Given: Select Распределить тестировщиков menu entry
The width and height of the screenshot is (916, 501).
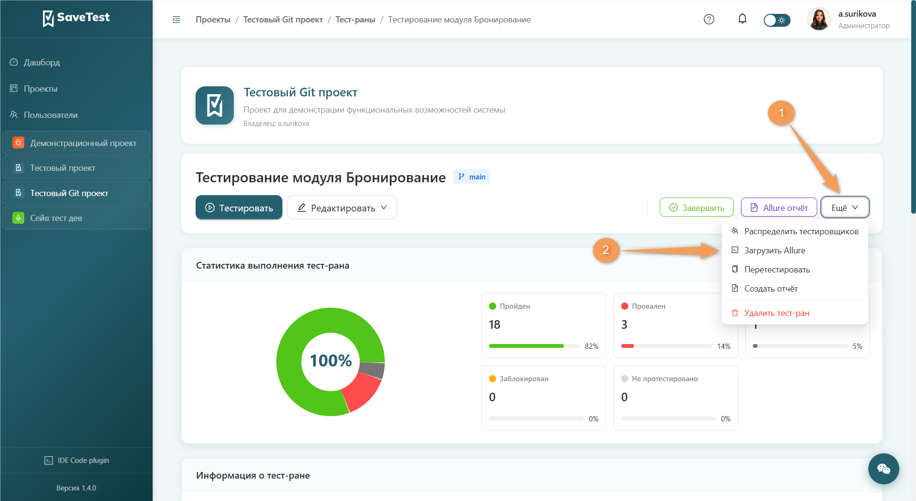Looking at the screenshot, I should click(795, 231).
